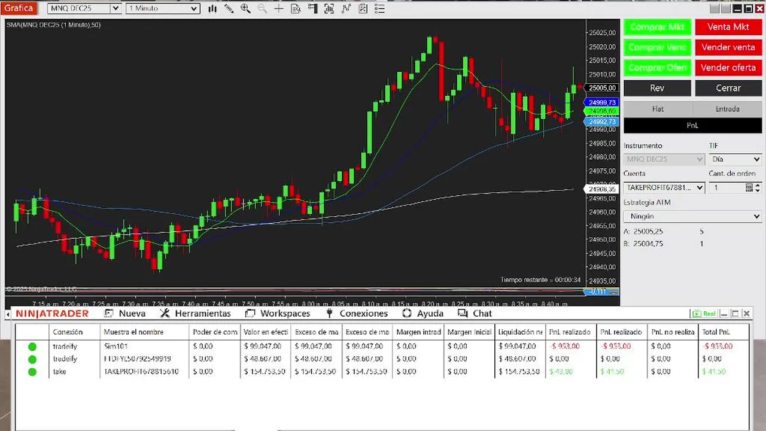Open the Herramientas menu
This screenshot has width=766, height=431.
coord(195,313)
